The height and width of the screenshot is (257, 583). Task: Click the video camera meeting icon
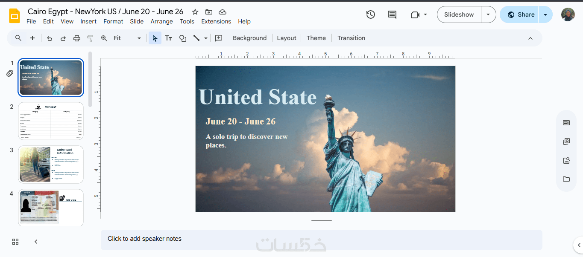(415, 14)
